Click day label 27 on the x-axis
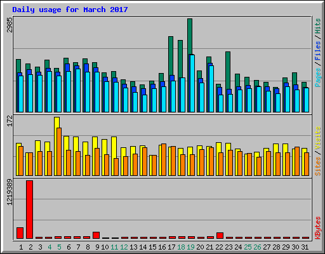This screenshot has width=325, height=254. pyautogui.click(x=267, y=247)
